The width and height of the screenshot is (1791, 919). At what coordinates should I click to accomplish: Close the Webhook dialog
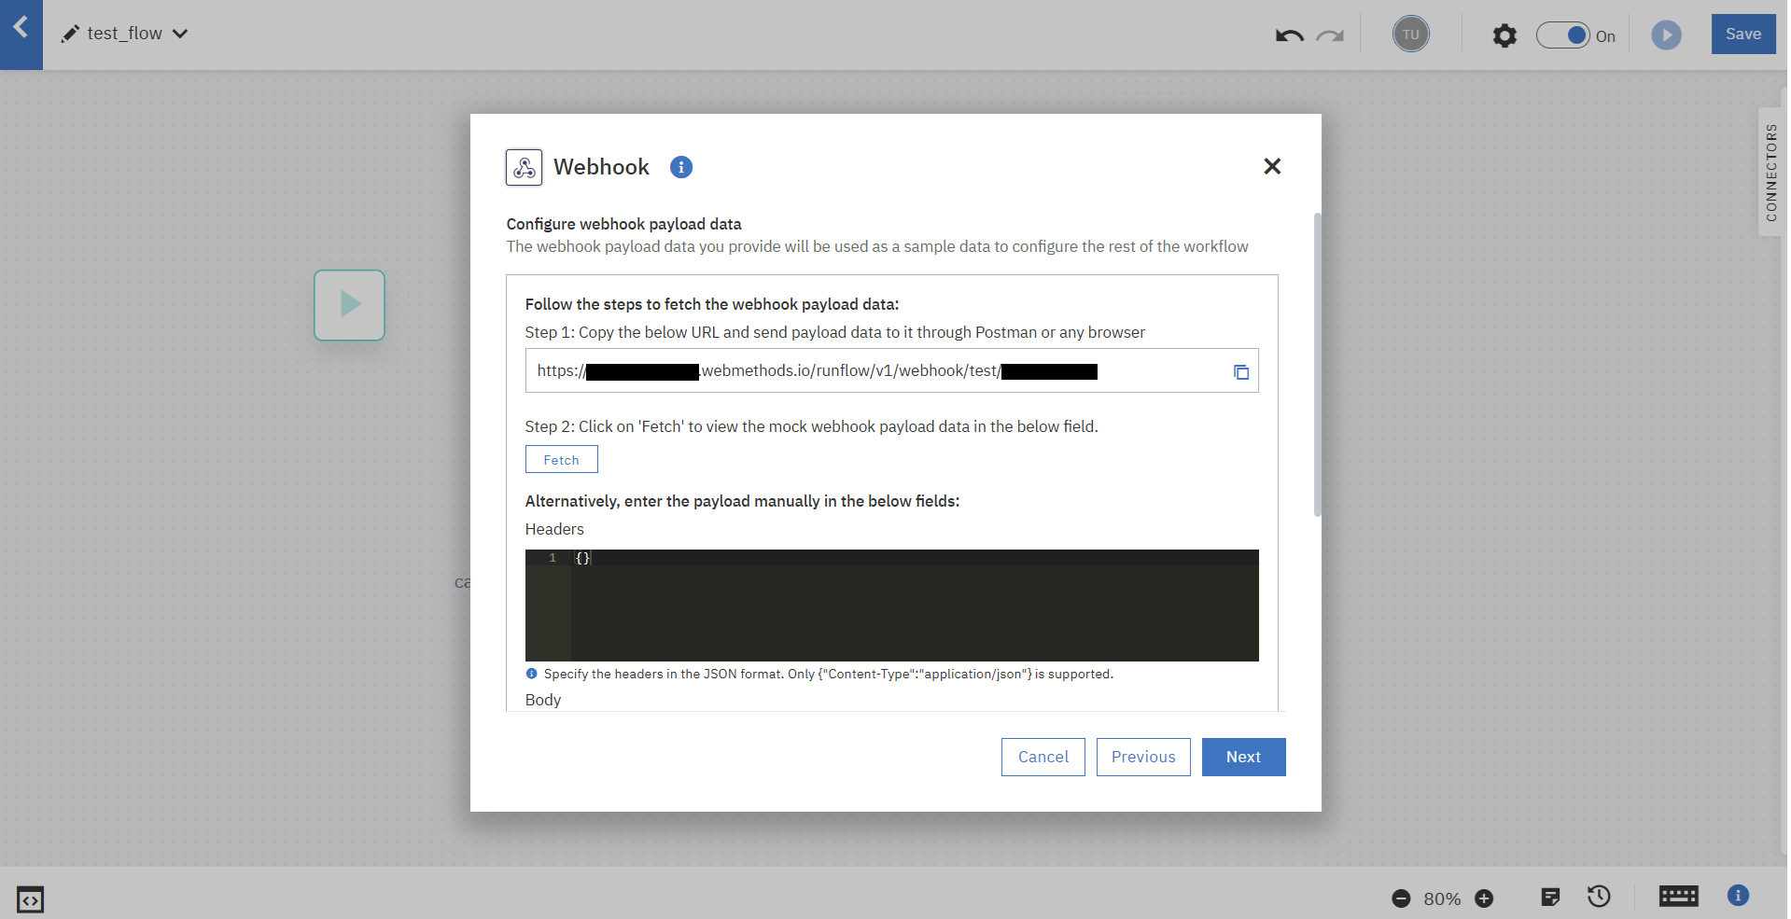click(x=1272, y=166)
